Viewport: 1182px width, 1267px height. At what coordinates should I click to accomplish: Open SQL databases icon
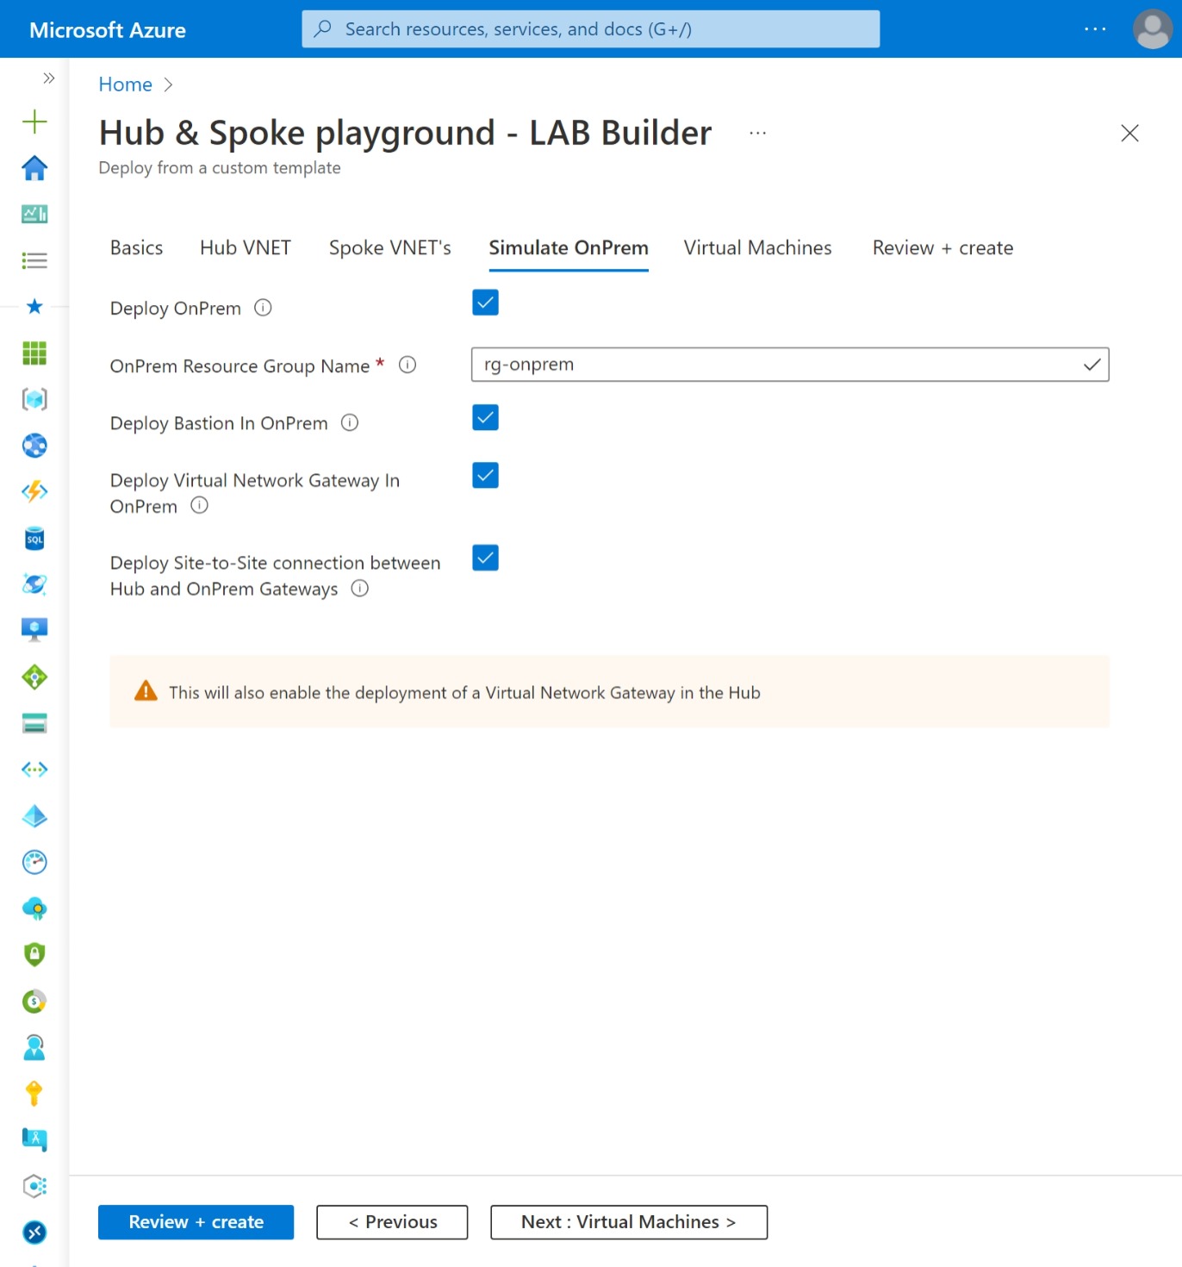34,539
